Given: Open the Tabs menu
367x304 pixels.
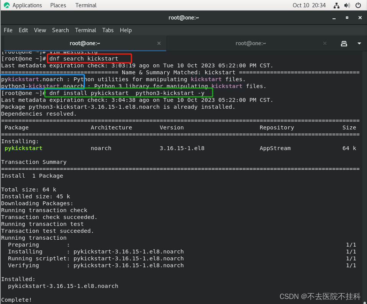Looking at the screenshot, I should (x=108, y=30).
